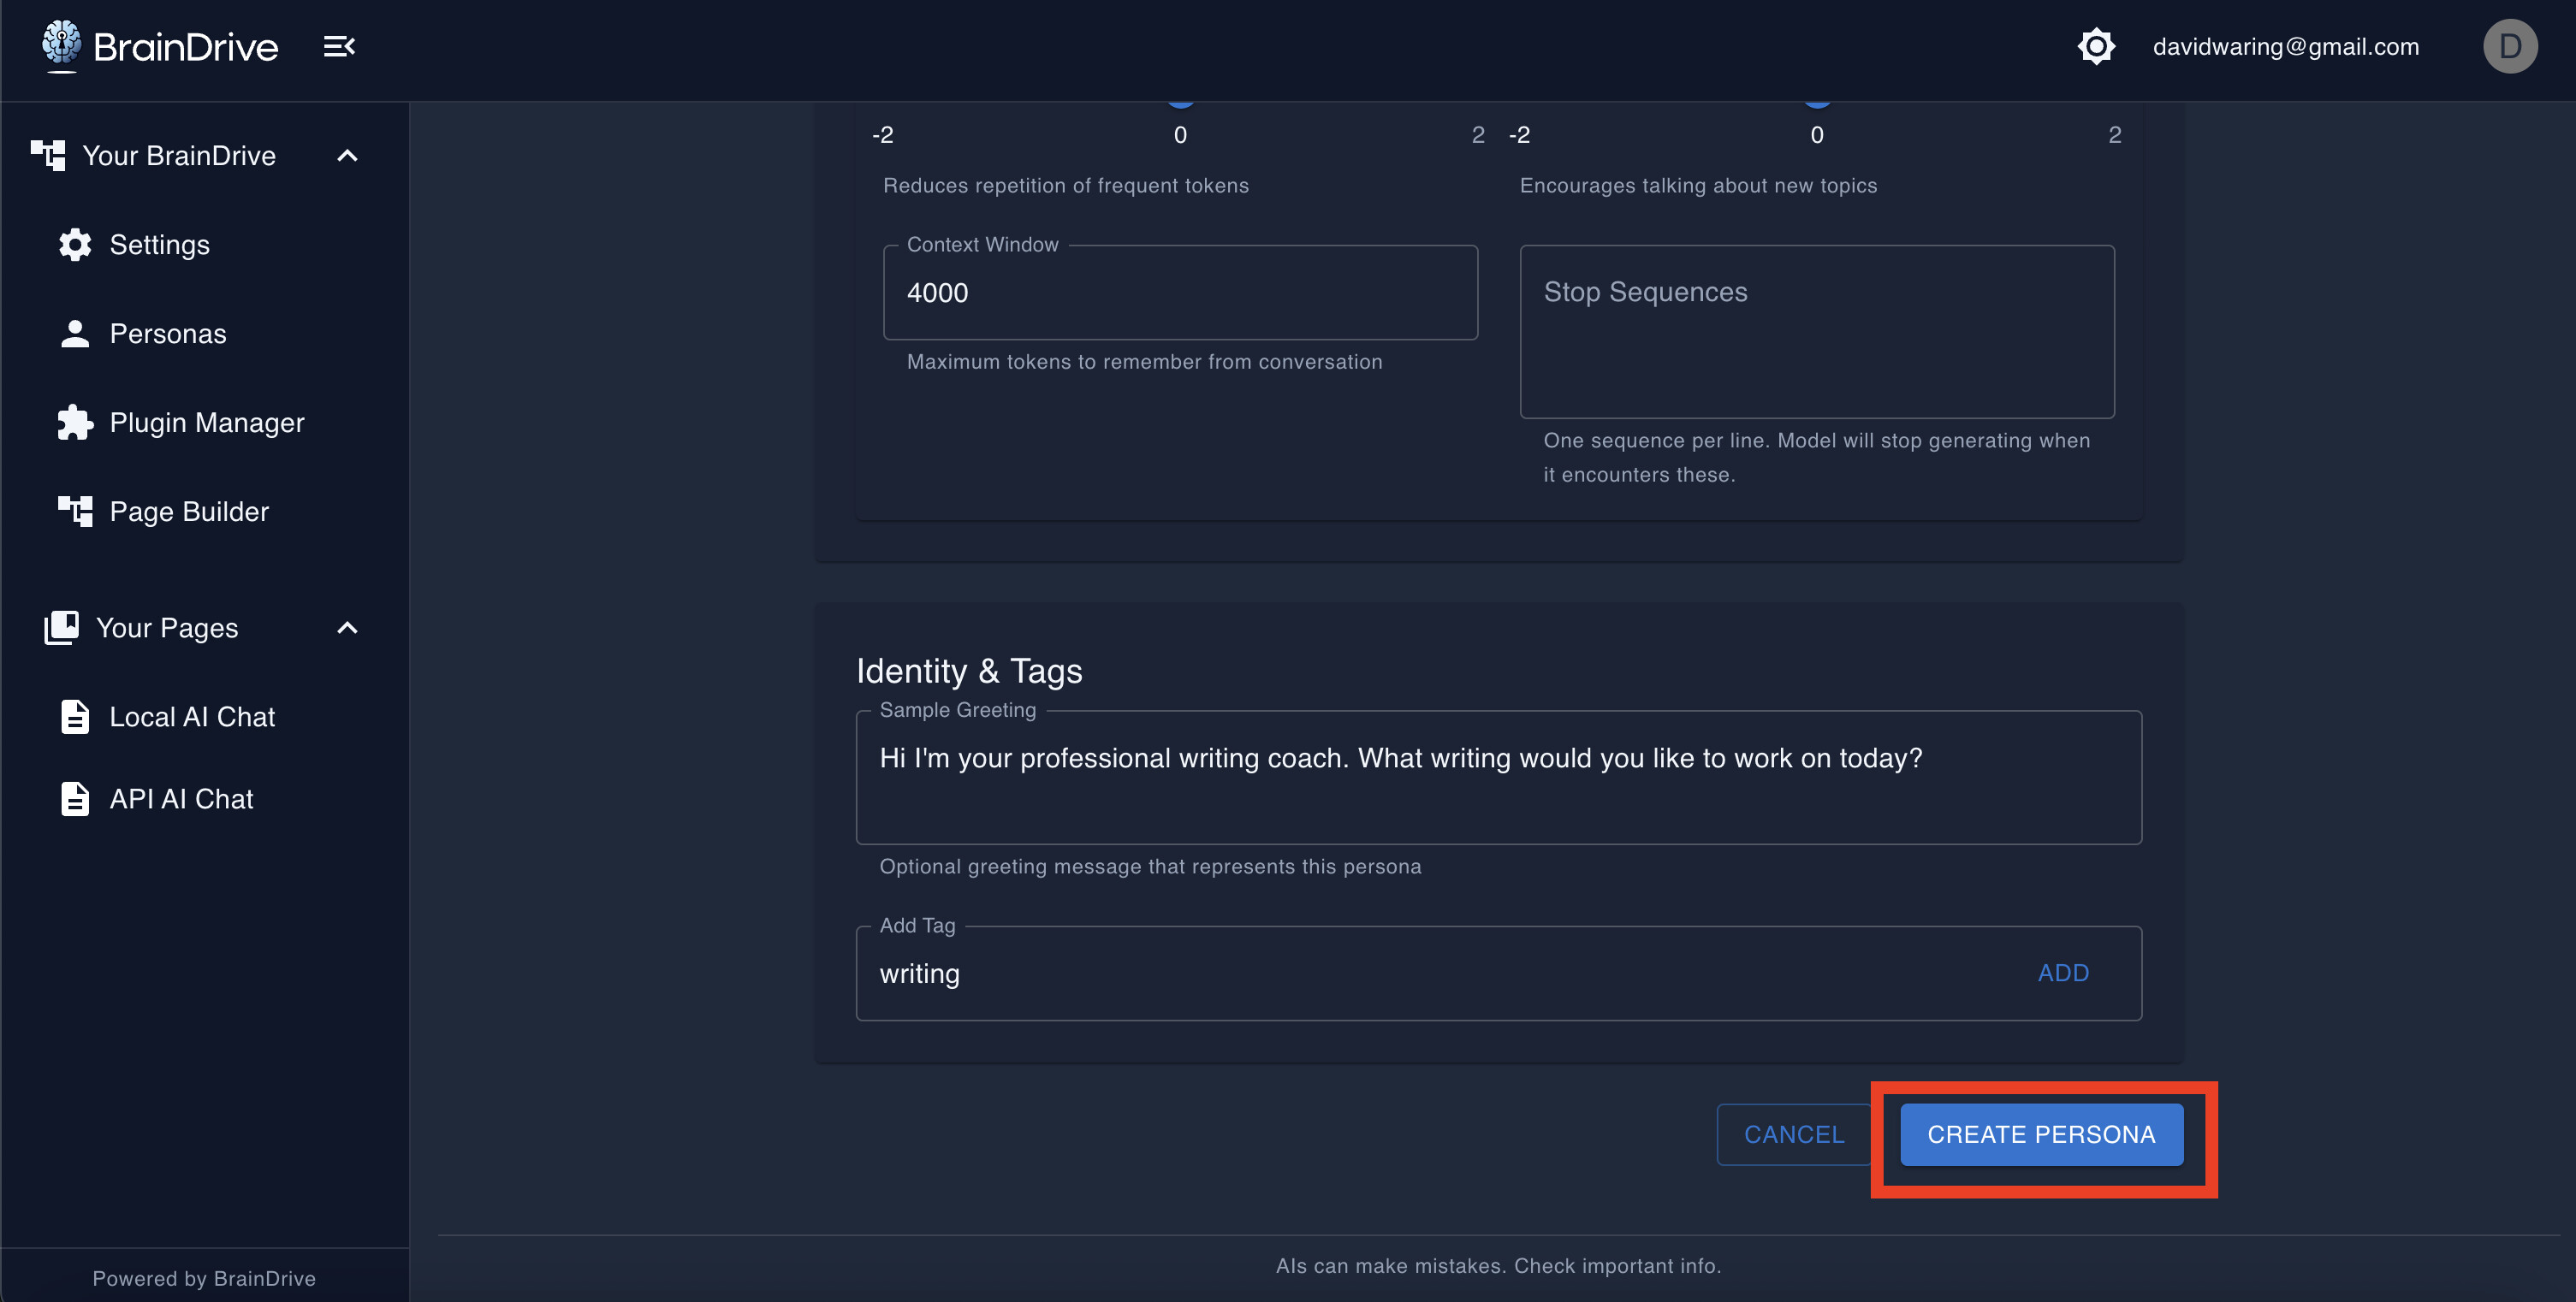Open the Plugin Manager menu item

pos(206,423)
